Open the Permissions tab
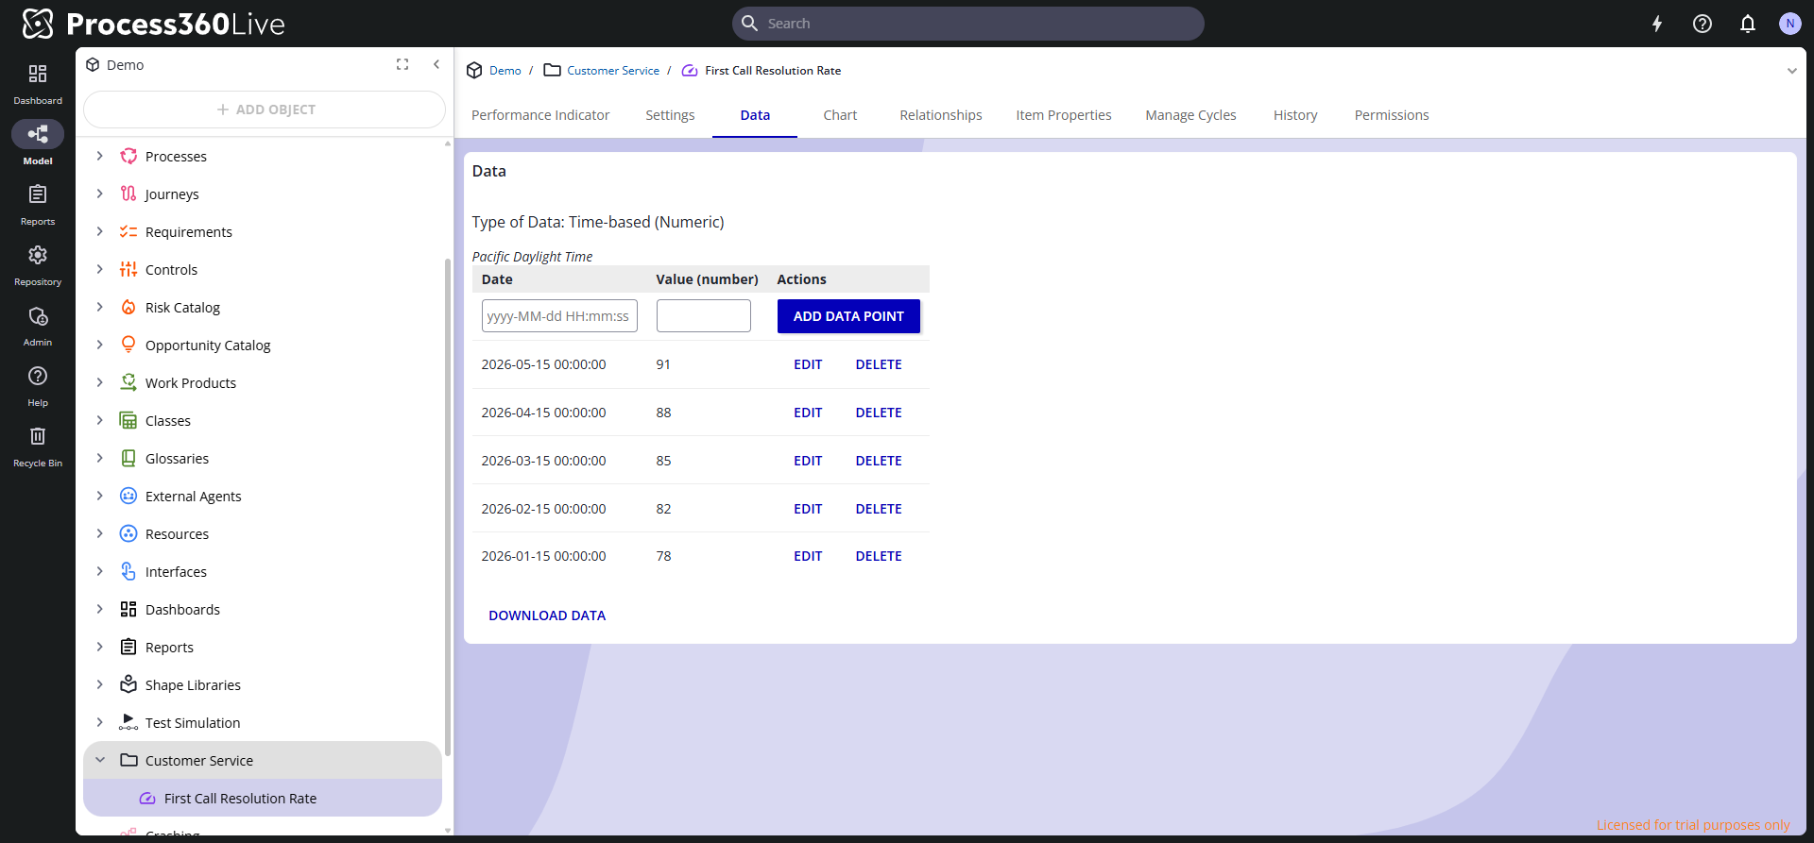The image size is (1814, 843). tap(1392, 115)
